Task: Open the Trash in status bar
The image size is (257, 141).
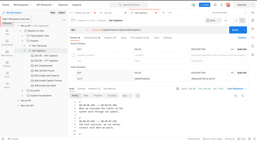Action: click(x=242, y=139)
